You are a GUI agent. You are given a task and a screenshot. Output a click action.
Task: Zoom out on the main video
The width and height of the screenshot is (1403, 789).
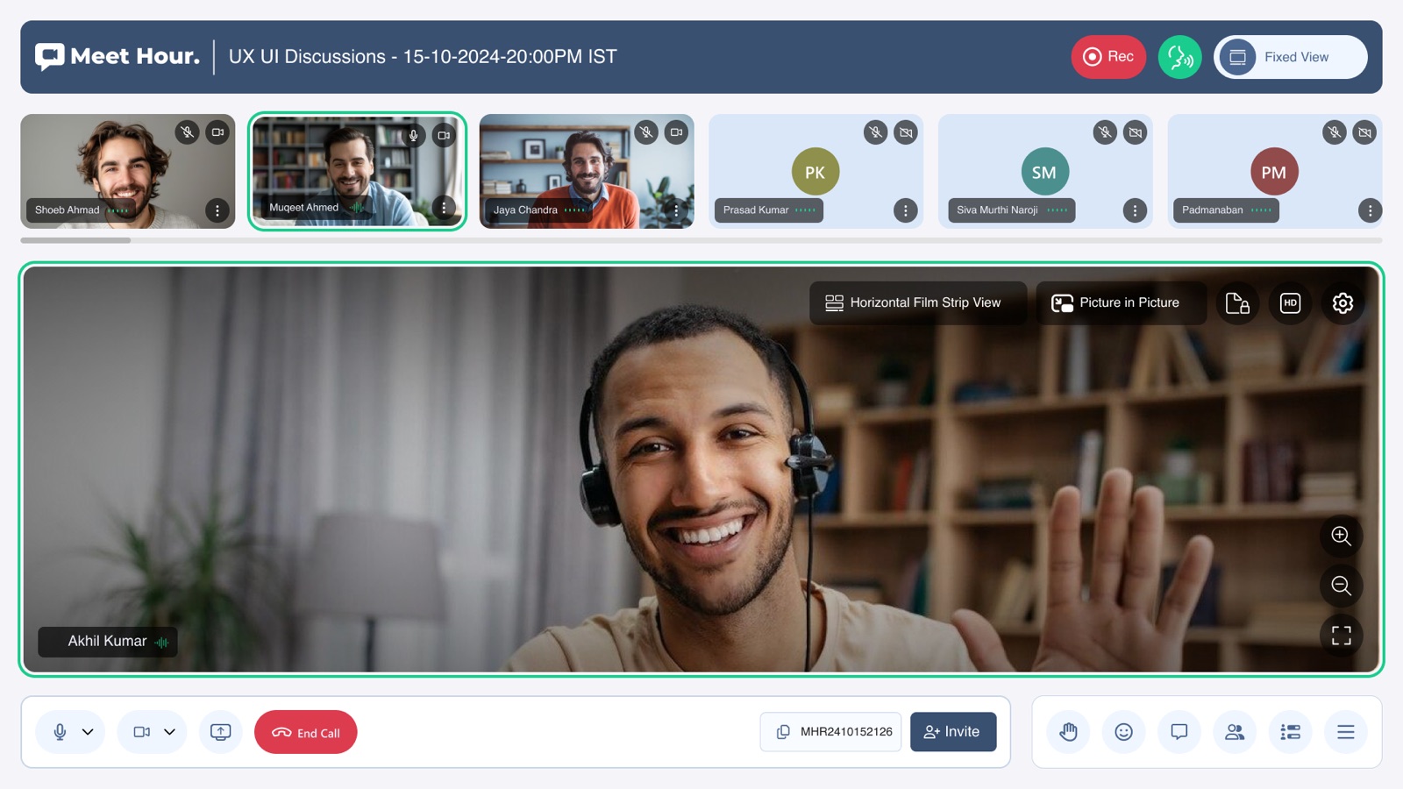coord(1341,586)
